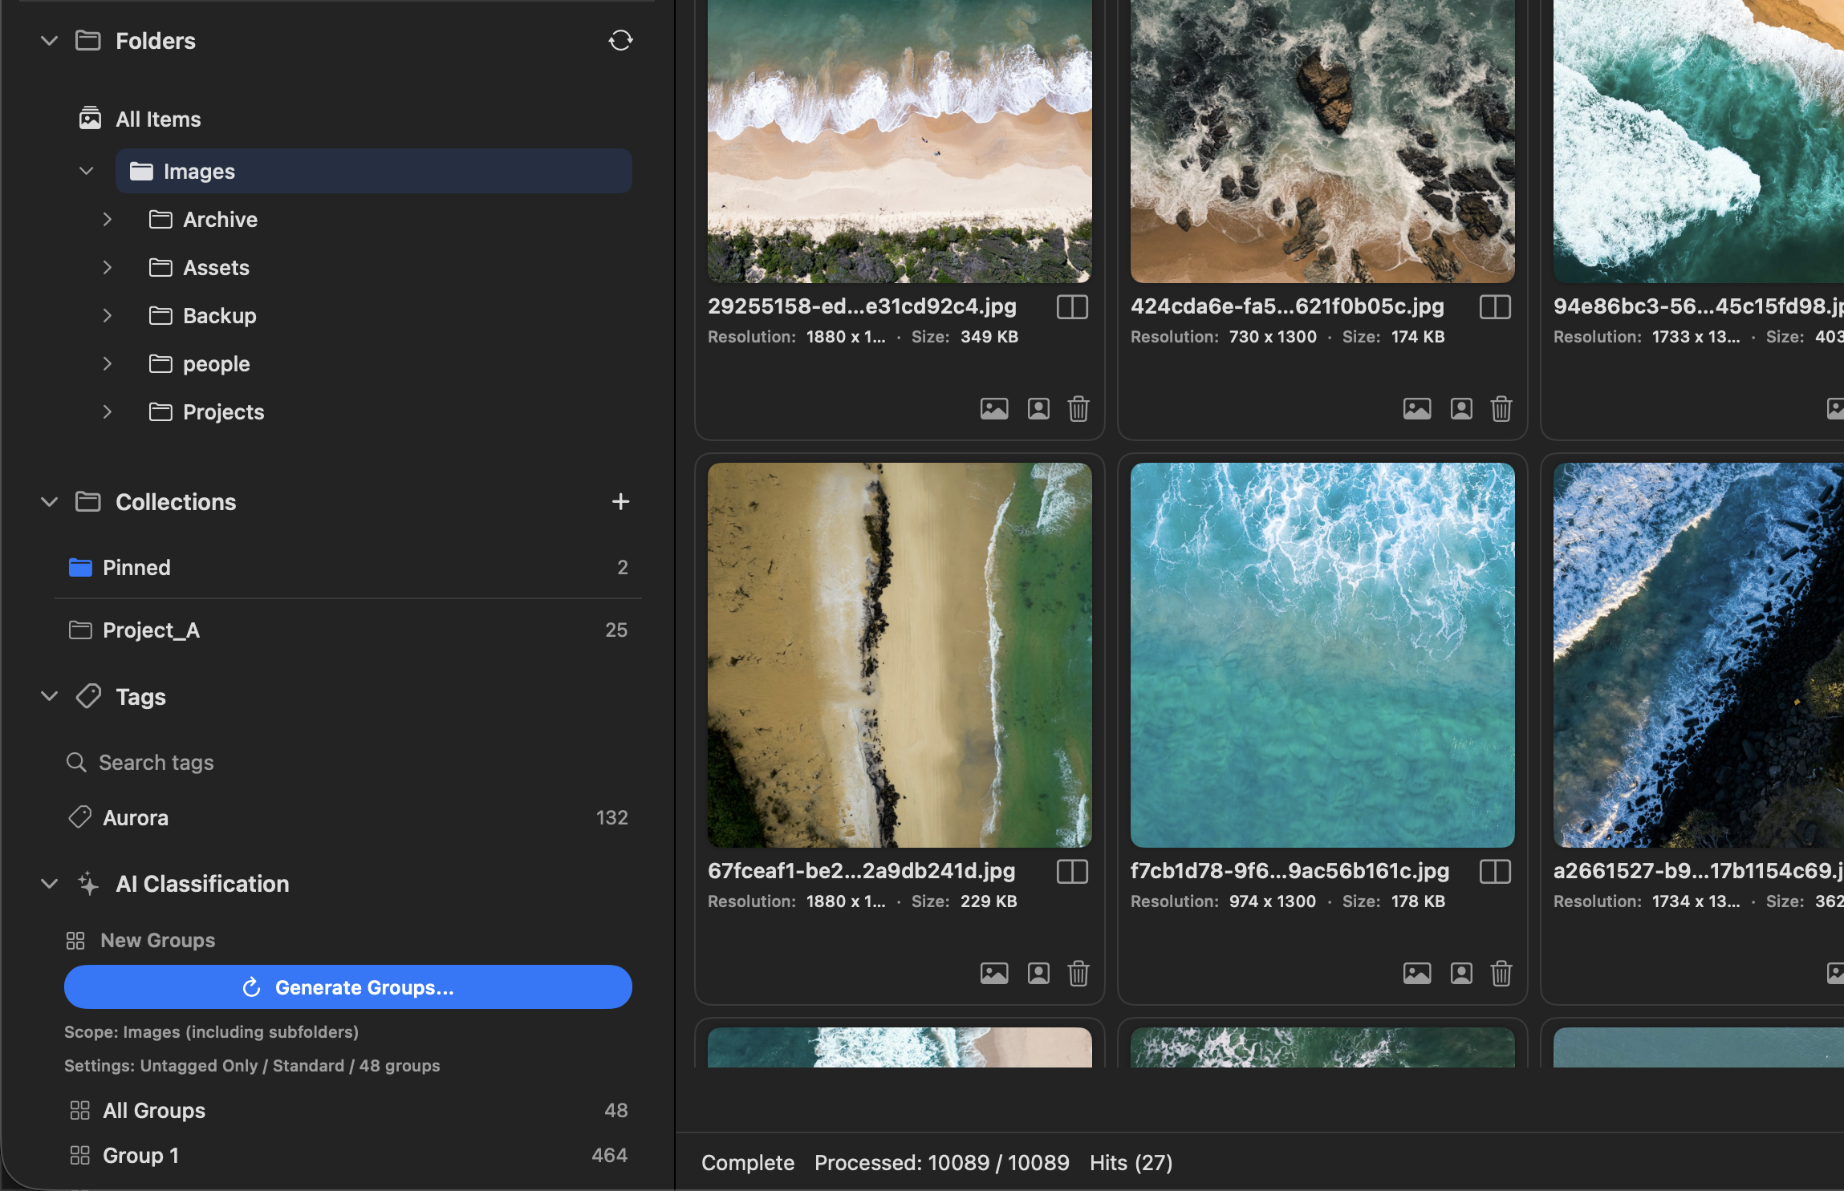Collapse the Folders section
The height and width of the screenshot is (1191, 1844).
pos(50,40)
